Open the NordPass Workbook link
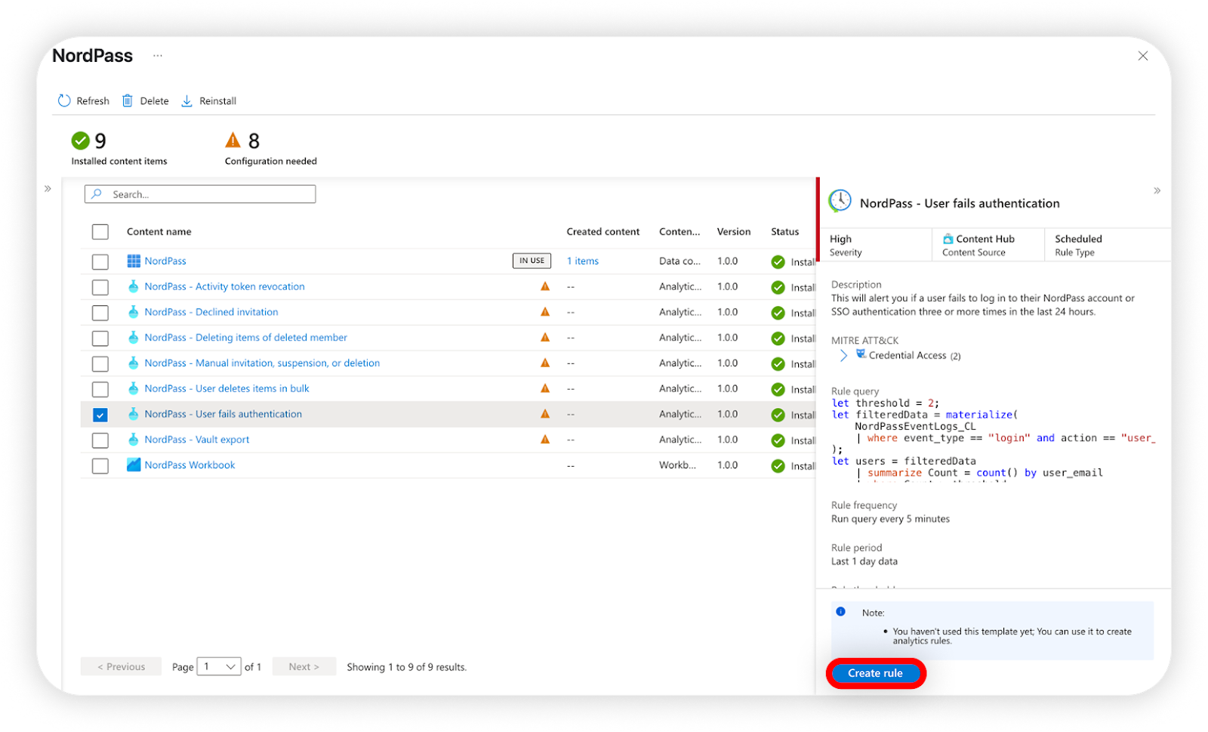 tap(190, 465)
